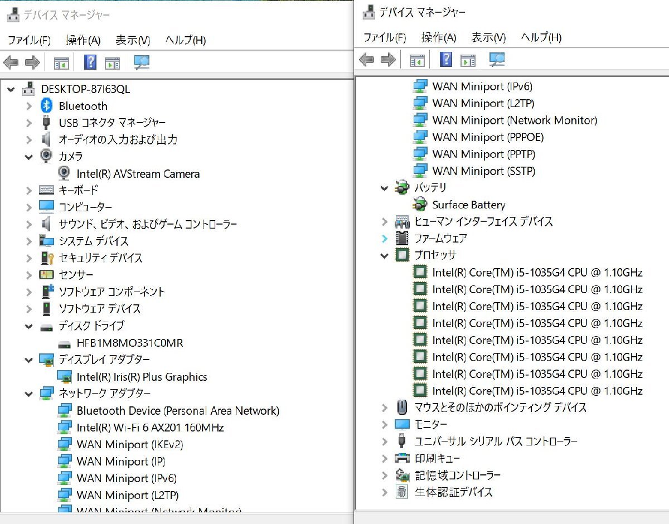This screenshot has width=669, height=524.
Task: Open ヘルプ(H) menu in right window
Action: (541, 37)
